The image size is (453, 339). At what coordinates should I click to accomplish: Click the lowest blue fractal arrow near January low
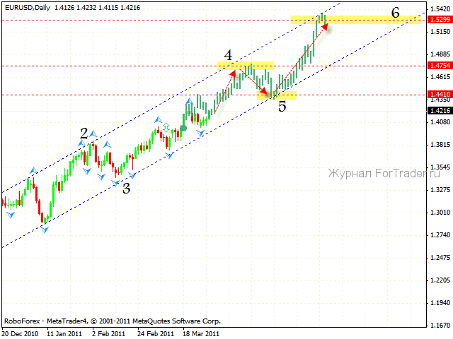[44, 230]
